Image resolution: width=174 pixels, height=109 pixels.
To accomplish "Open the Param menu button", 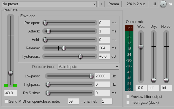I will (x=114, y=4).
